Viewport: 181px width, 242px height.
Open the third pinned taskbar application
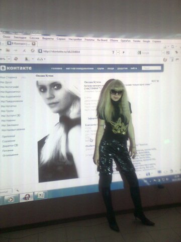coord(41,195)
